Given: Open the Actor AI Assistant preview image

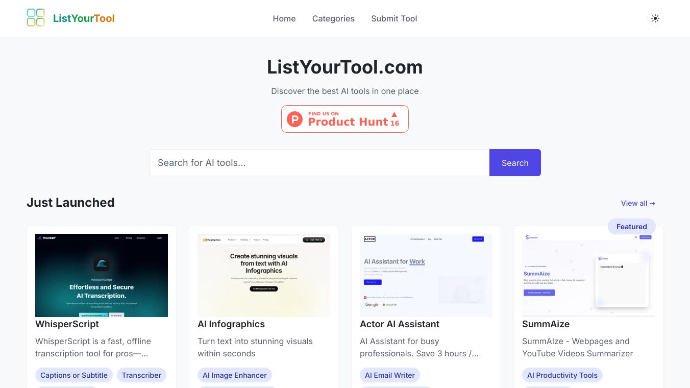Looking at the screenshot, I should coord(426,275).
